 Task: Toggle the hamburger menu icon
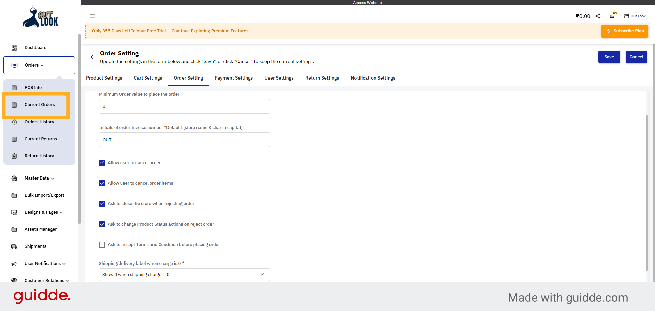tap(92, 16)
